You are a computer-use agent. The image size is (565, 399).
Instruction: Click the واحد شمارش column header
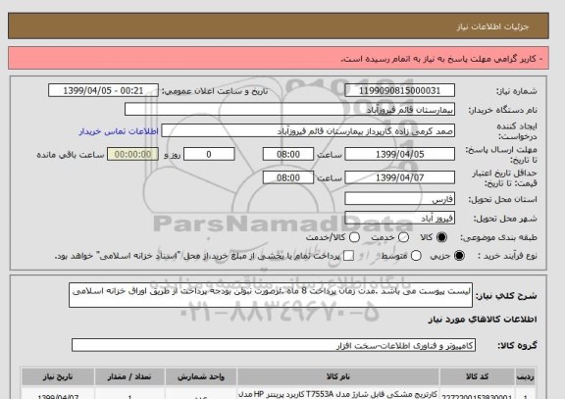[x=201, y=376]
